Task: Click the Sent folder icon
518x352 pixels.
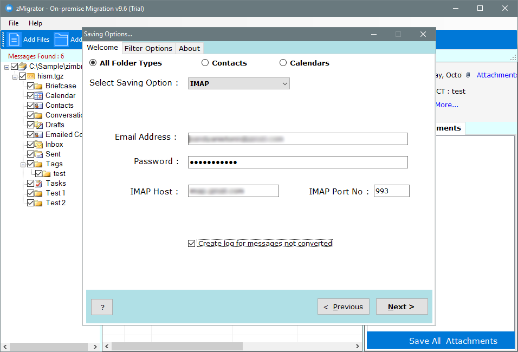Action: (x=39, y=154)
